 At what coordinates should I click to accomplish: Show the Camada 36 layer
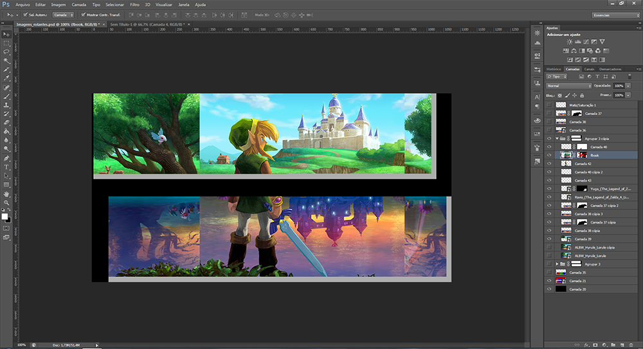549,130
